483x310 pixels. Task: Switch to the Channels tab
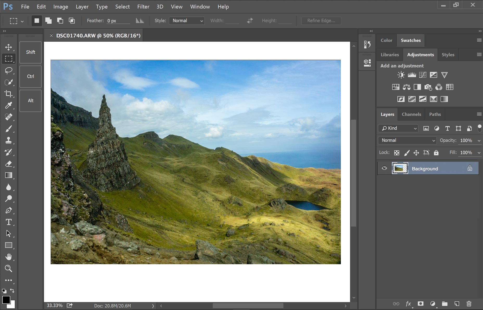(x=411, y=114)
